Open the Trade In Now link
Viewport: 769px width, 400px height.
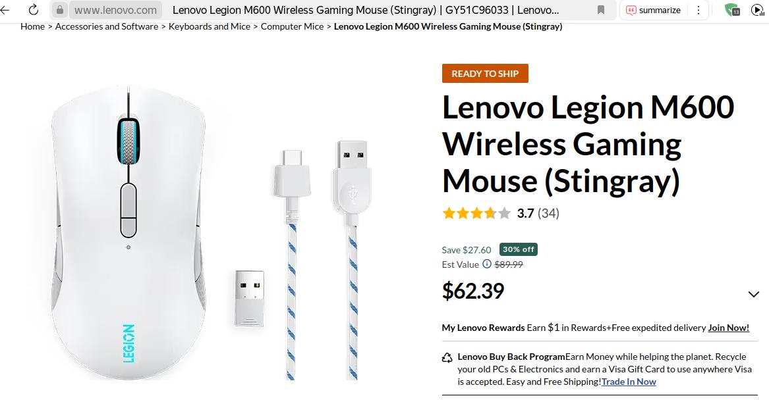629,382
